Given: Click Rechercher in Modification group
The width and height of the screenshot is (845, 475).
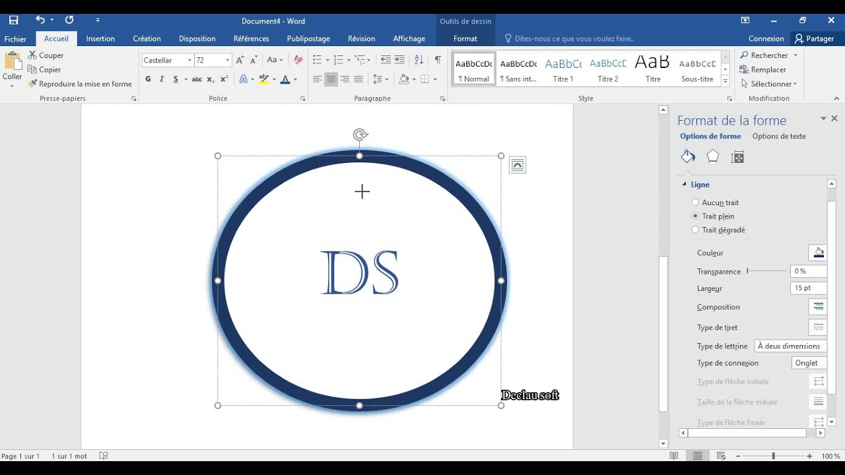Looking at the screenshot, I should [x=769, y=55].
